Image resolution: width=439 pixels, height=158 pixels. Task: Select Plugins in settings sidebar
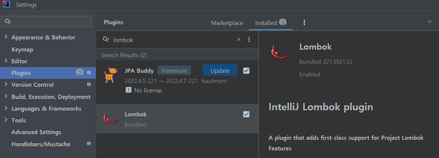[x=48, y=73]
